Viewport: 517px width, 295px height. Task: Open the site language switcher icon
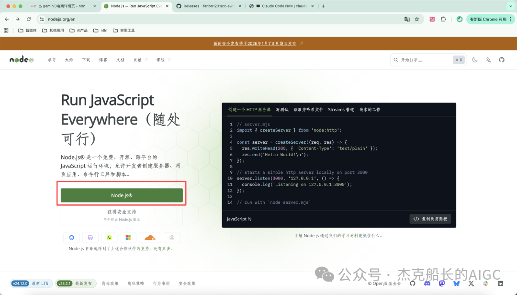click(x=488, y=60)
